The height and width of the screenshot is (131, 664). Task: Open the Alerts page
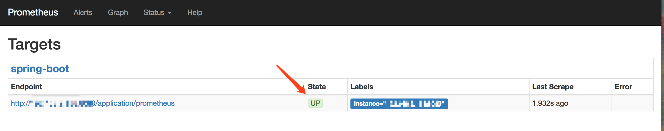[x=83, y=12]
